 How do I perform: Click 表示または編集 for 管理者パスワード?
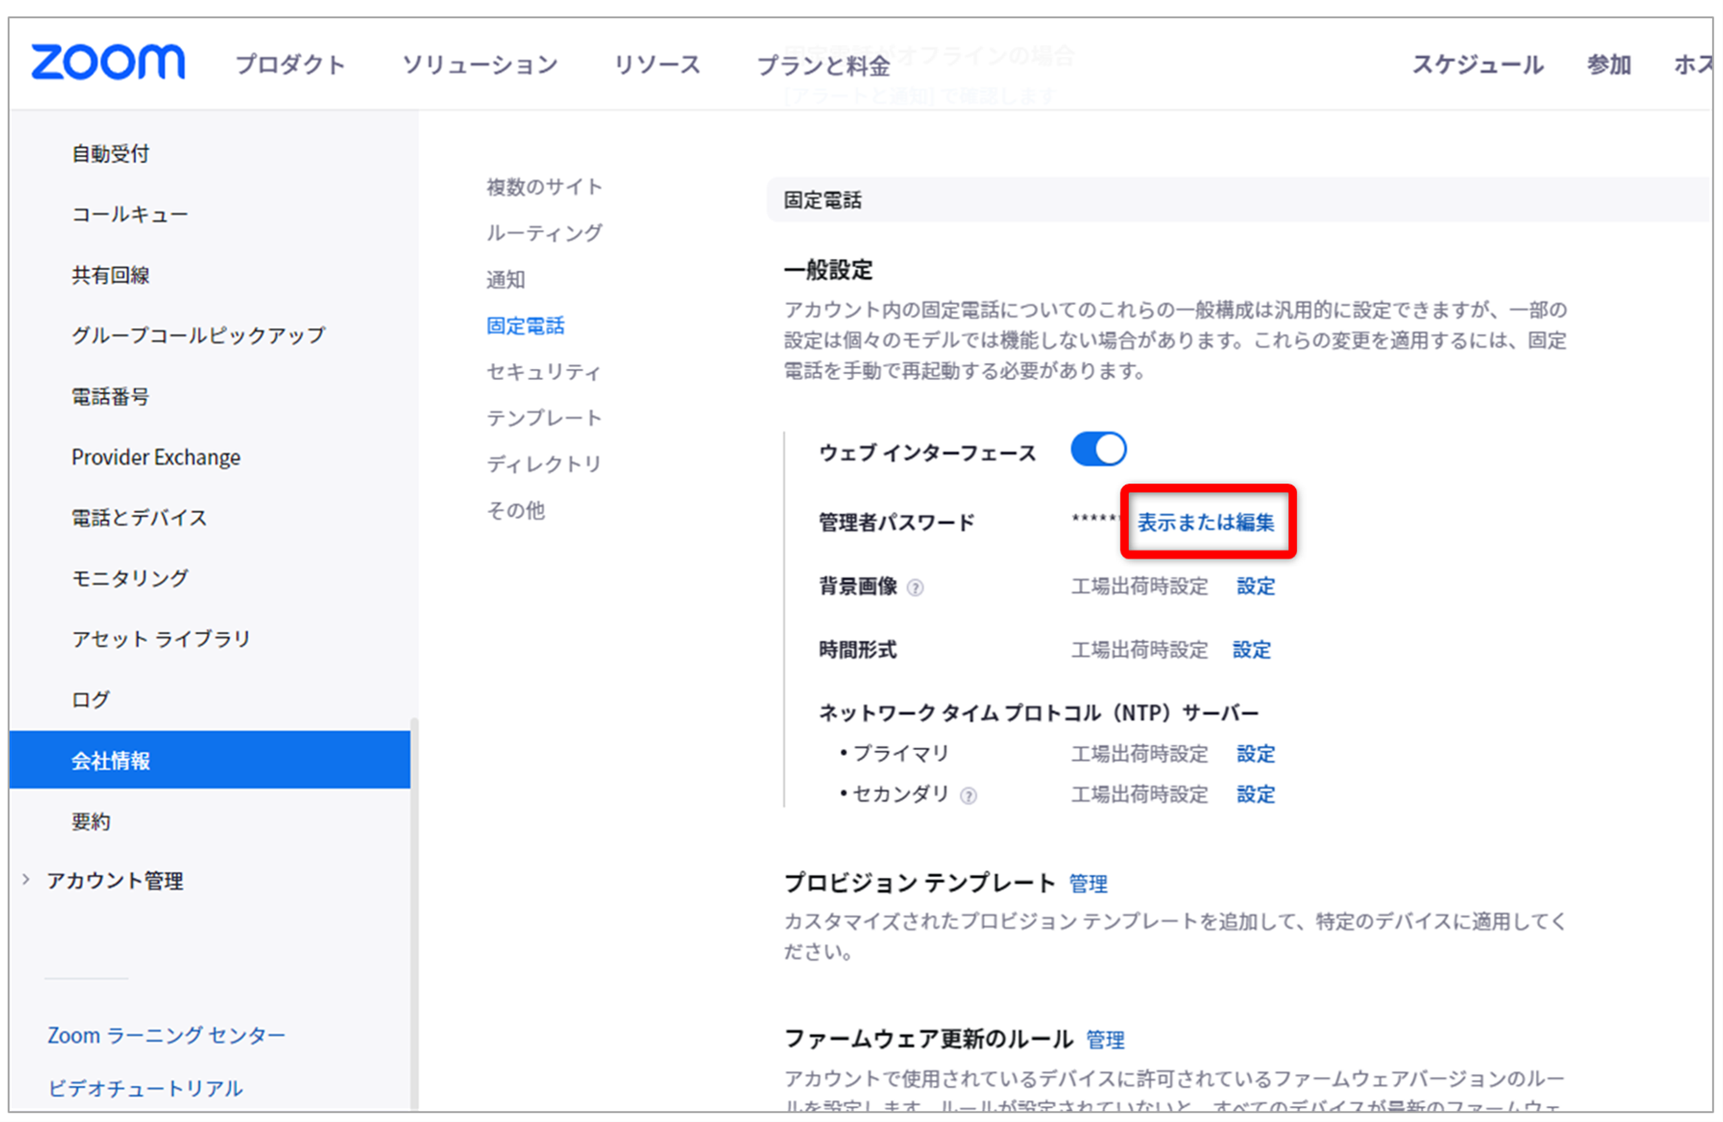click(x=1205, y=522)
